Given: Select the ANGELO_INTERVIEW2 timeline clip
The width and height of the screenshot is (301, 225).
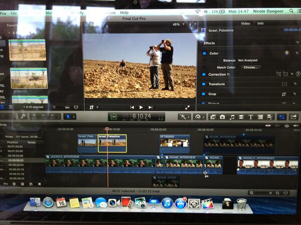Looking at the screenshot, I should tap(267, 165).
